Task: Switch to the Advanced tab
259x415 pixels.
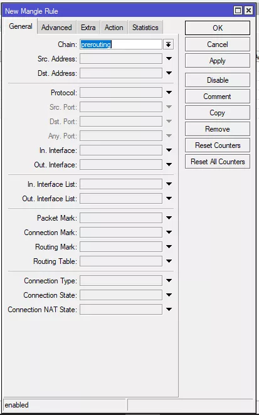Action: click(56, 28)
